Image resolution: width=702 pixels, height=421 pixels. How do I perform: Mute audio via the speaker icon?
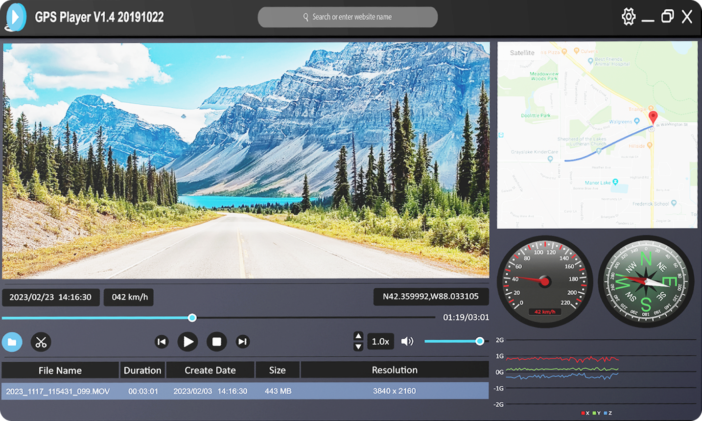(x=407, y=341)
